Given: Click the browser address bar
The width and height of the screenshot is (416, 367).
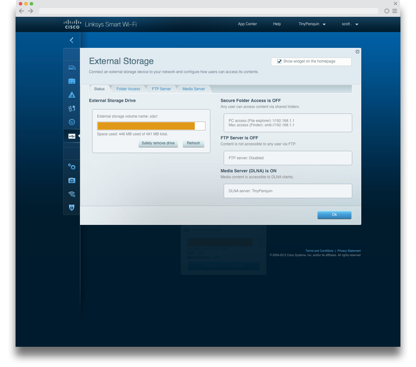Looking at the screenshot, I should (208, 11).
